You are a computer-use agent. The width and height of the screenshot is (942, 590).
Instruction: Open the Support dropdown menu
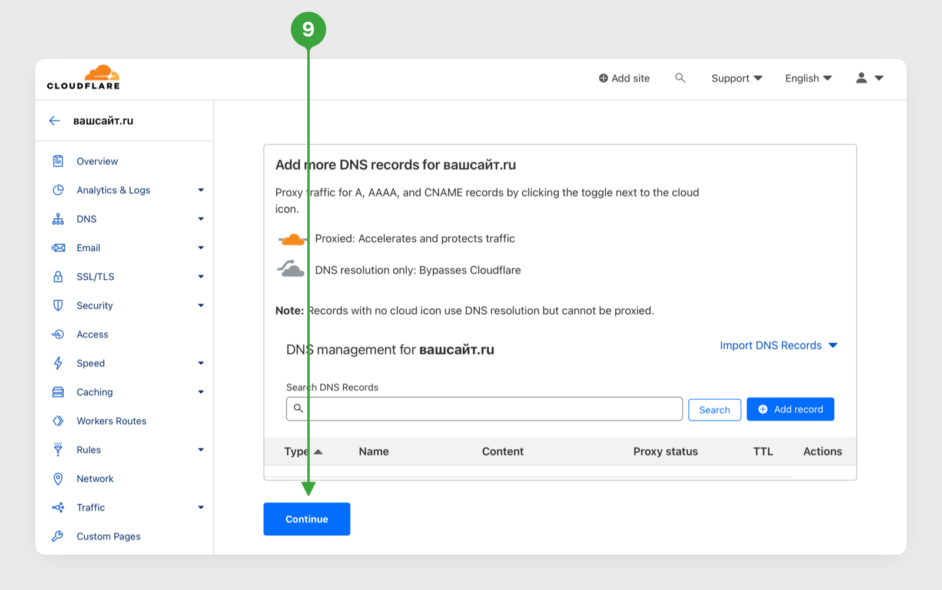point(737,78)
